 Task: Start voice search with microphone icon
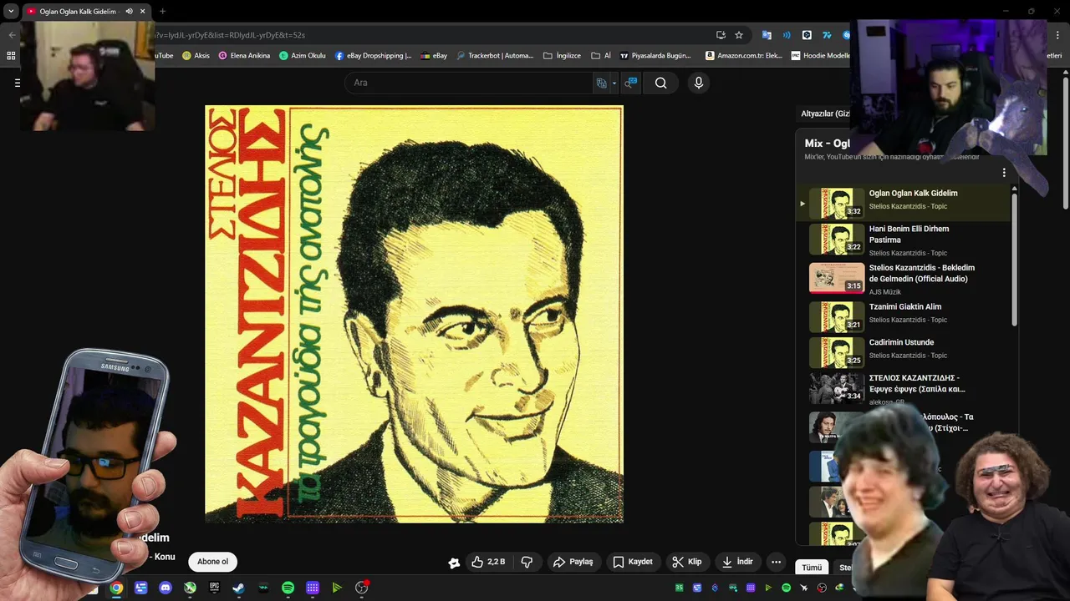click(699, 83)
